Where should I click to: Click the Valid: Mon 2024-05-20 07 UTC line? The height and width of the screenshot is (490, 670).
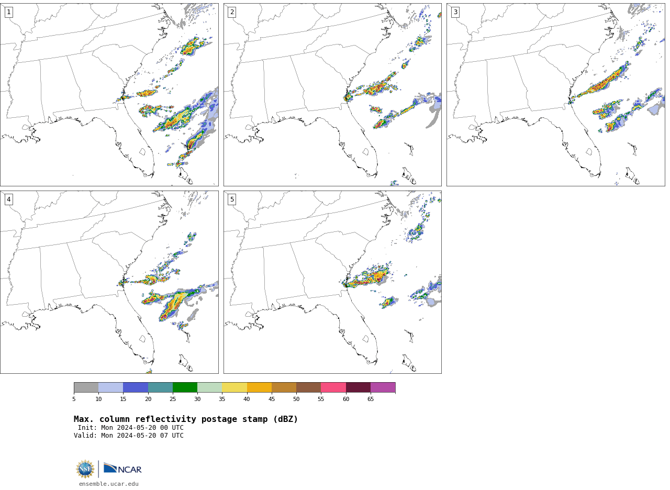[x=129, y=436]
